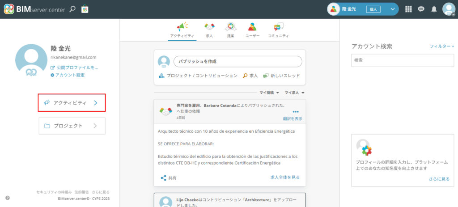
Task: Open the notifications bell
Action: 434,9
